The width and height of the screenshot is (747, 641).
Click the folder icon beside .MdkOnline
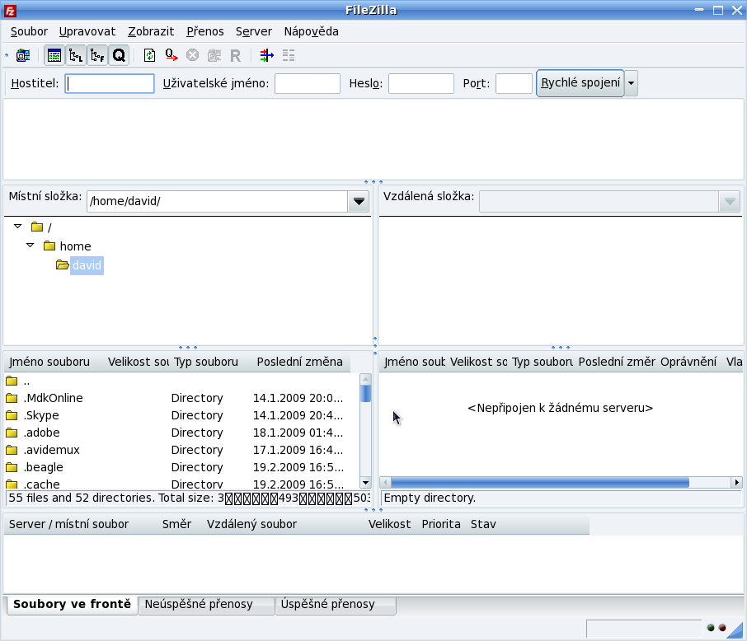[12, 398]
